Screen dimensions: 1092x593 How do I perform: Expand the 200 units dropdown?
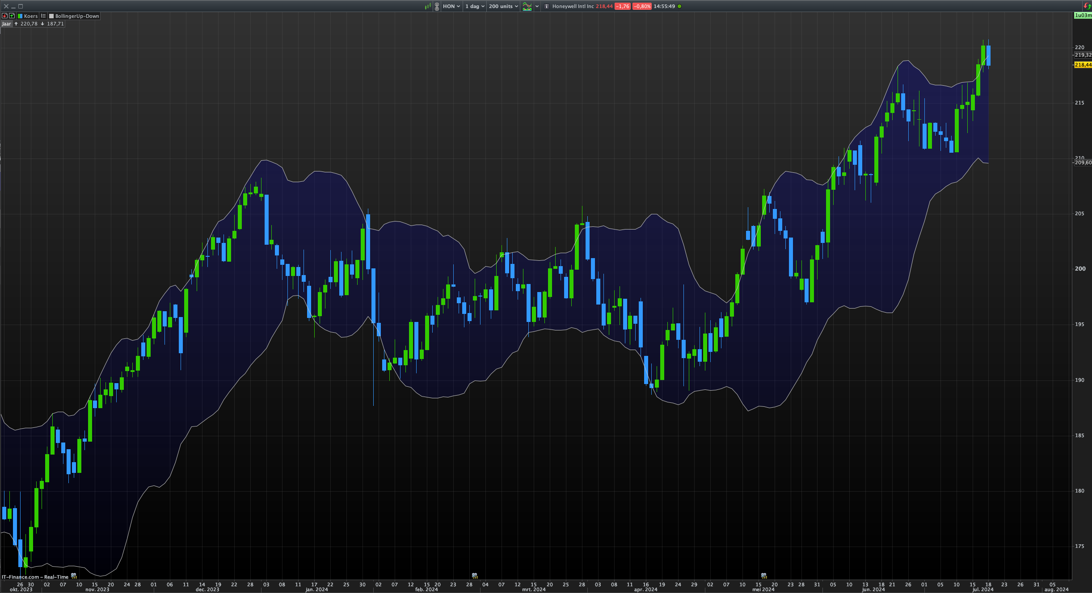pyautogui.click(x=503, y=6)
